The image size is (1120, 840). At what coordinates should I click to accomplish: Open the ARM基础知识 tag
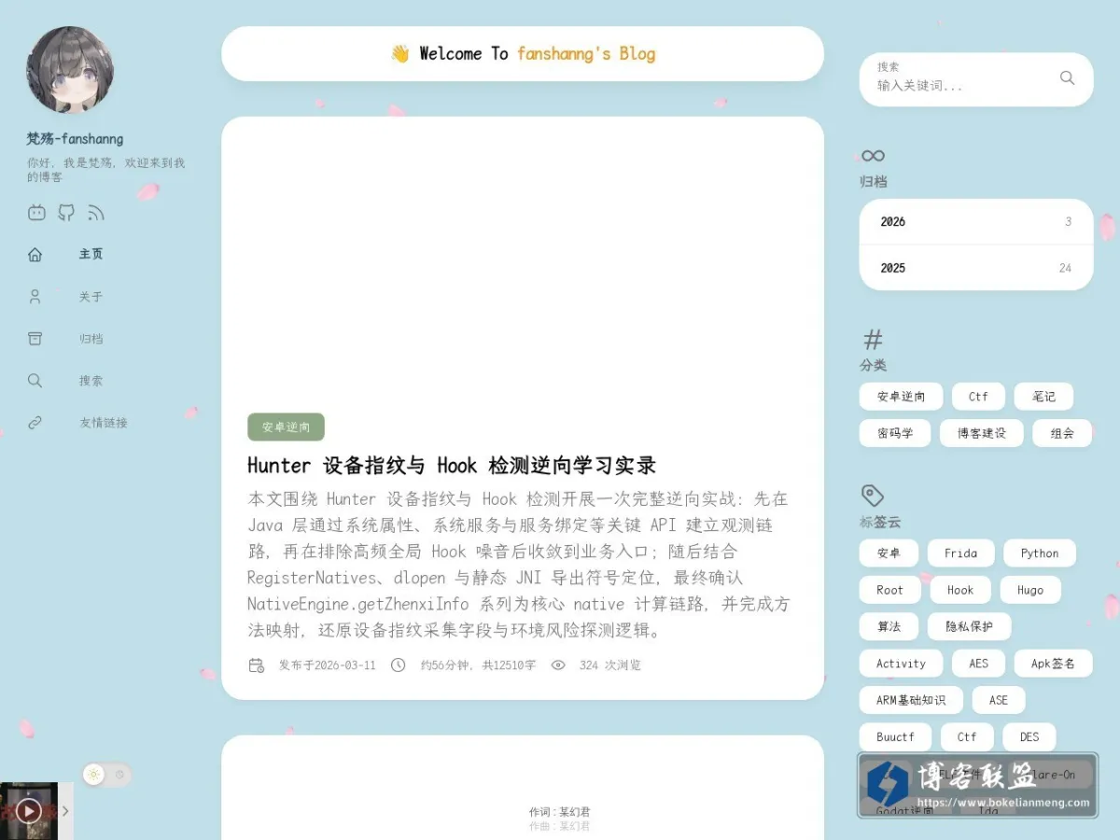(911, 700)
